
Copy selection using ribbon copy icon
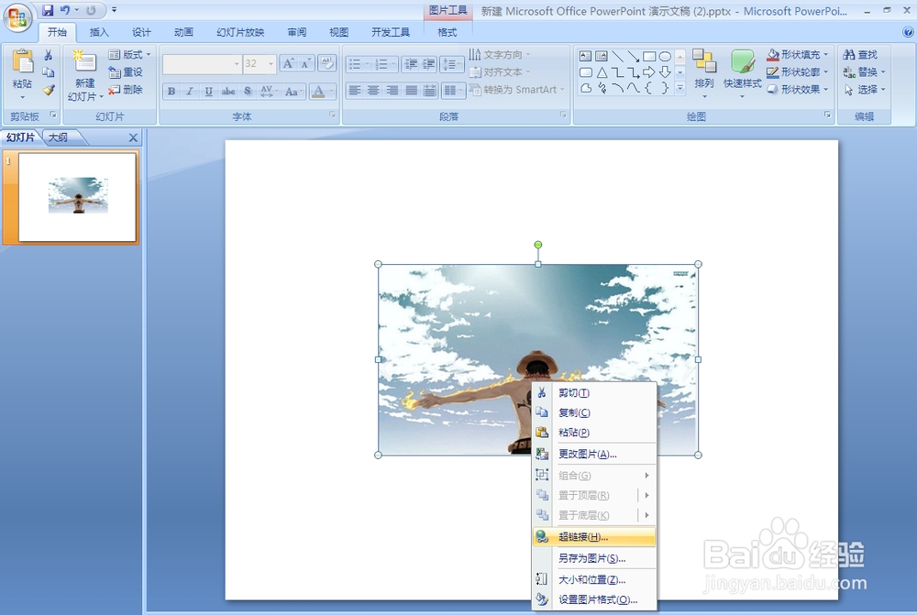(x=49, y=71)
